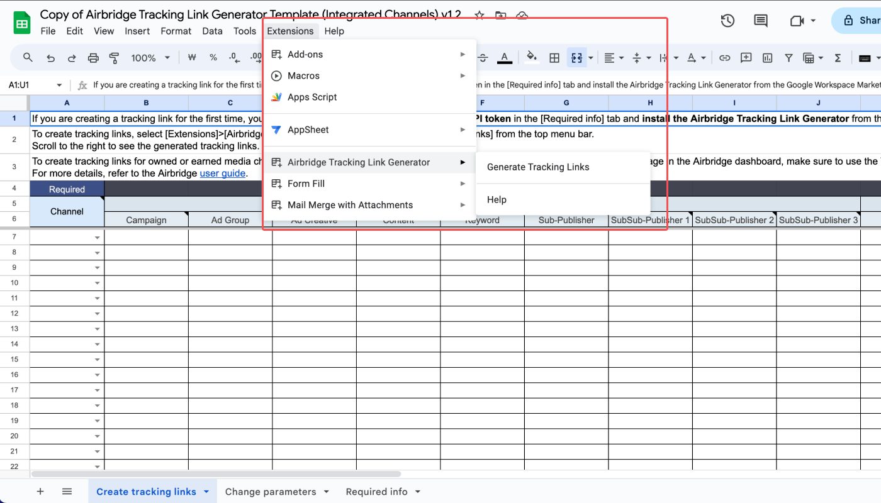Open filter views dropdown
The image size is (881, 503).
coord(813,58)
